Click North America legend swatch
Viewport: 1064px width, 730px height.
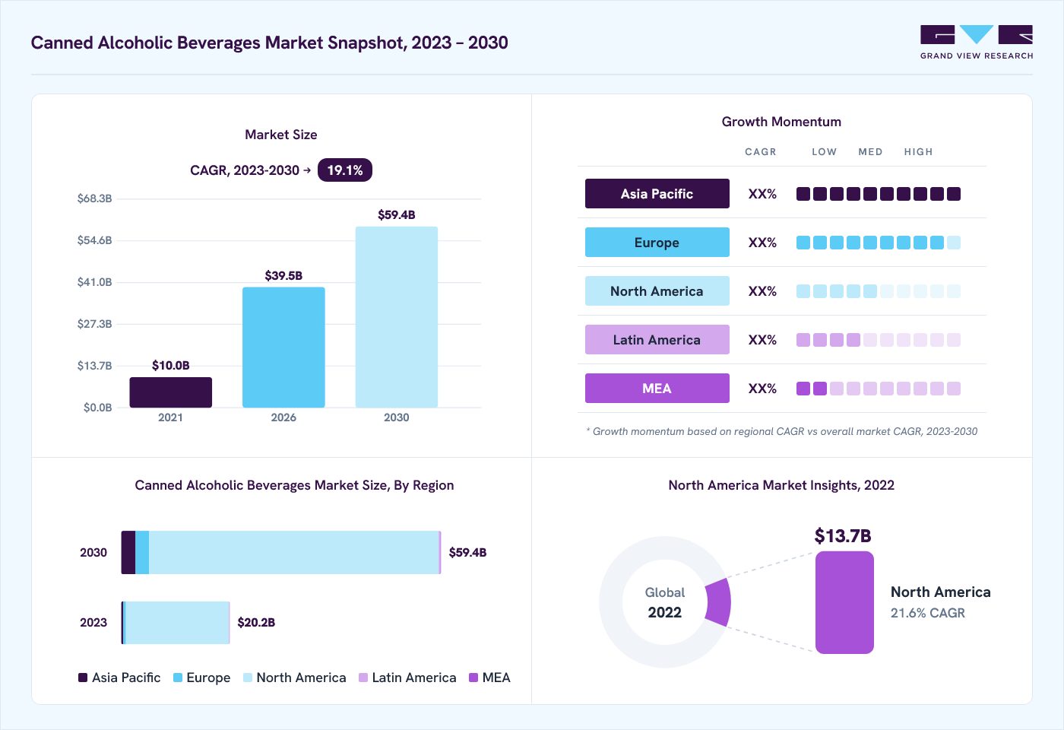[x=248, y=678]
